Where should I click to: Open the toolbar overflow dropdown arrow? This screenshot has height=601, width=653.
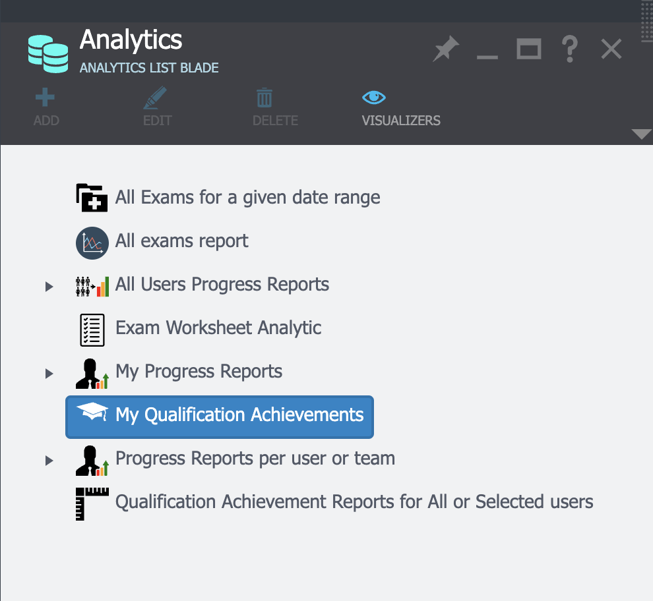641,134
